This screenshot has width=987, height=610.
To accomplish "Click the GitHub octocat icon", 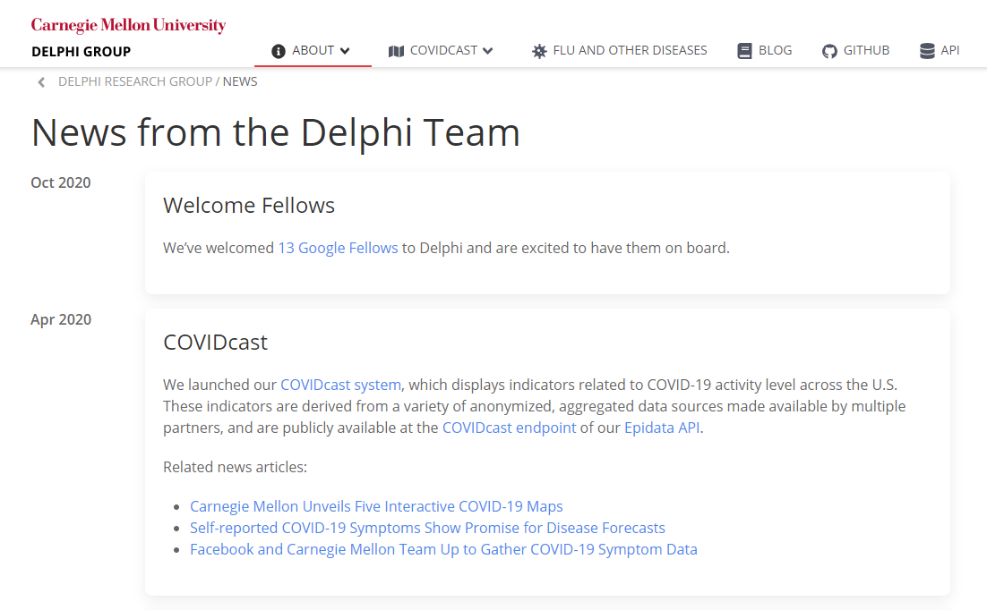I will tap(829, 51).
